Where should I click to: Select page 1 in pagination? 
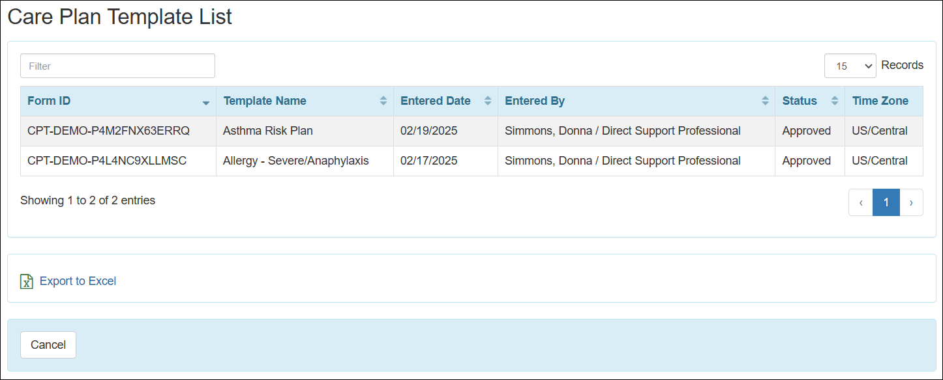(886, 202)
